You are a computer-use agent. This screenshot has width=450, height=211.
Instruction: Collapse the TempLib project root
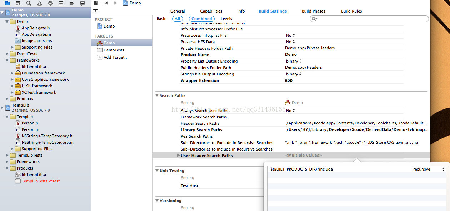pos(2,108)
